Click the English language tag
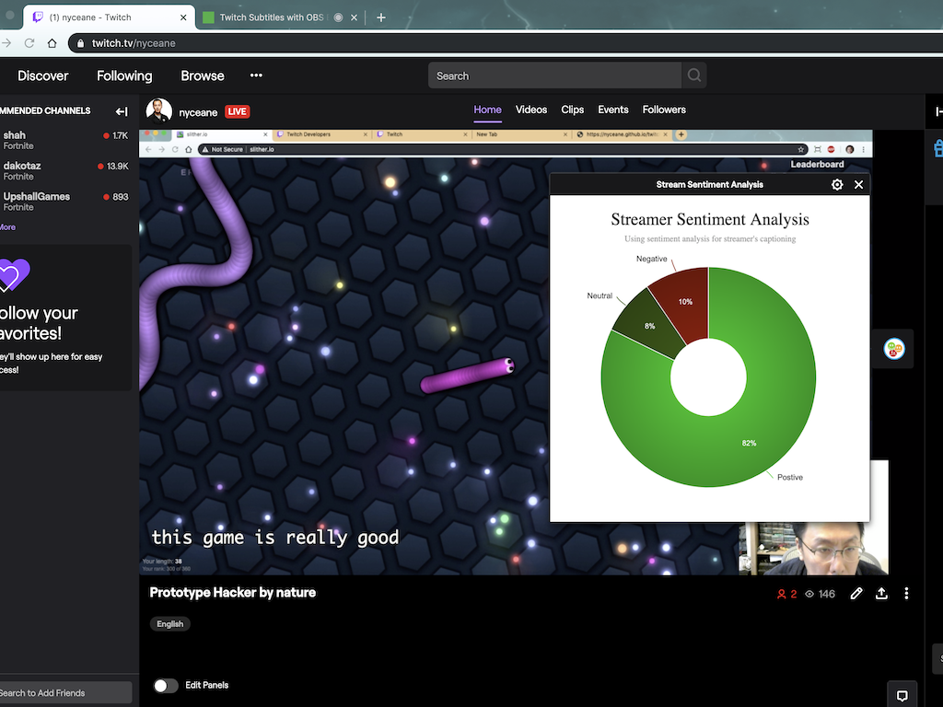Viewport: 943px width, 707px height. point(170,624)
